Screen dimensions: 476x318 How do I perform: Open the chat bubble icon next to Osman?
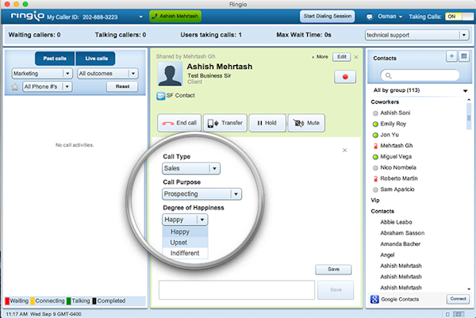[369, 17]
